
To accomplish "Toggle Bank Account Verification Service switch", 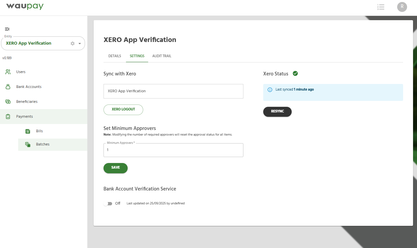I will pos(108,203).
